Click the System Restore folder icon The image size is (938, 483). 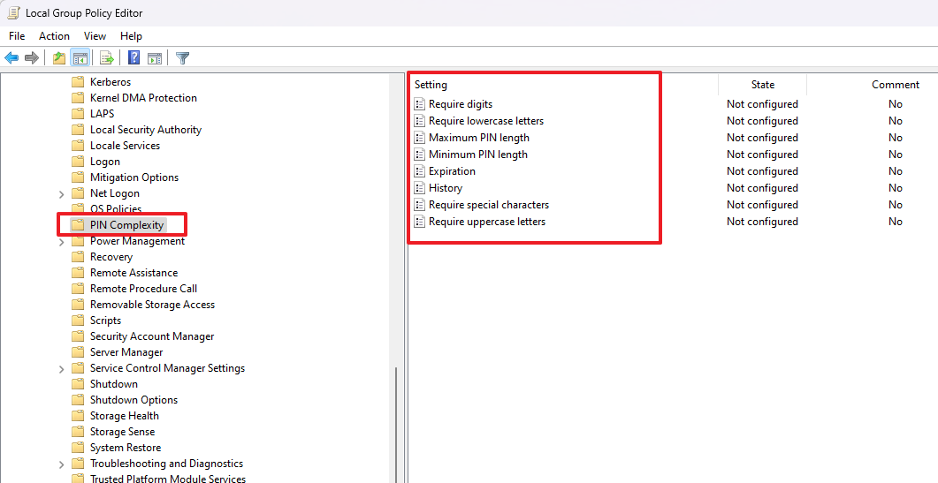tap(78, 448)
